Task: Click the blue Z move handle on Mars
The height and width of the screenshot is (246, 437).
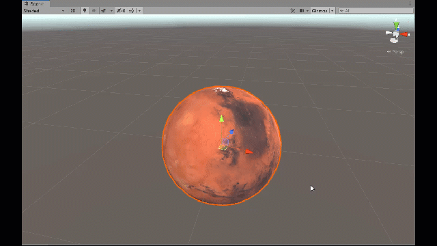Action: tap(231, 132)
